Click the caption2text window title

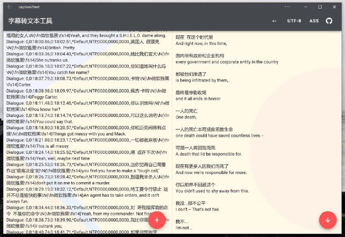click(x=29, y=7)
